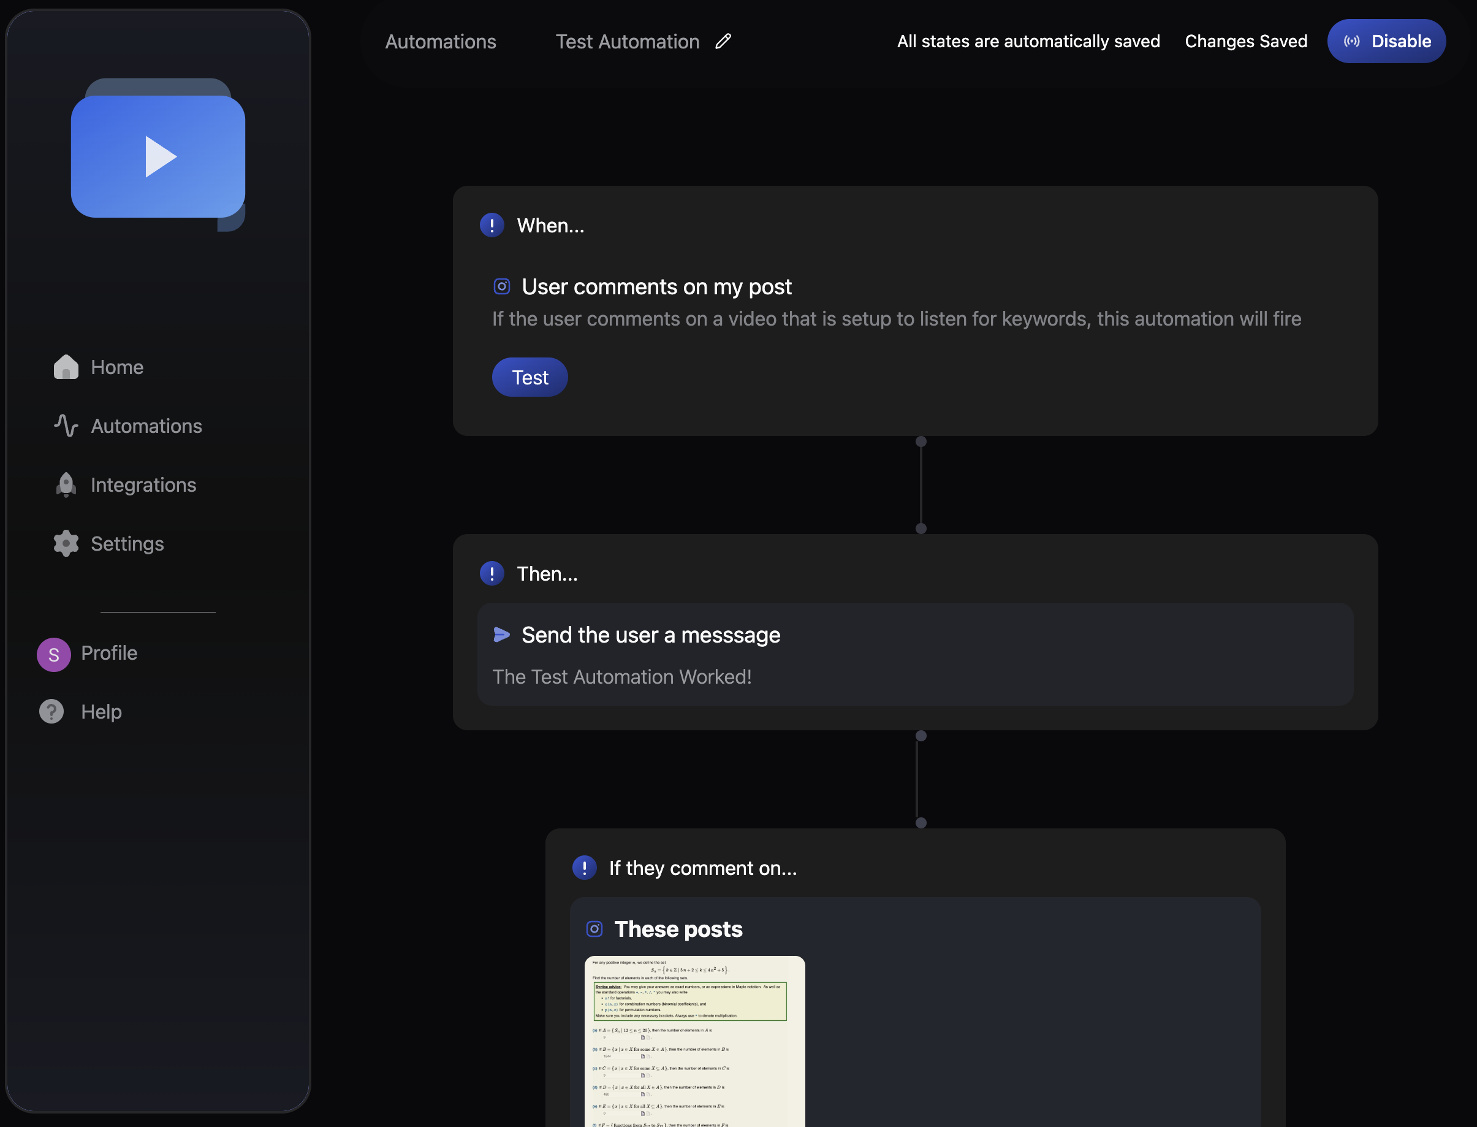Open the selected post thumbnail
The height and width of the screenshot is (1127, 1477).
pyautogui.click(x=694, y=1040)
